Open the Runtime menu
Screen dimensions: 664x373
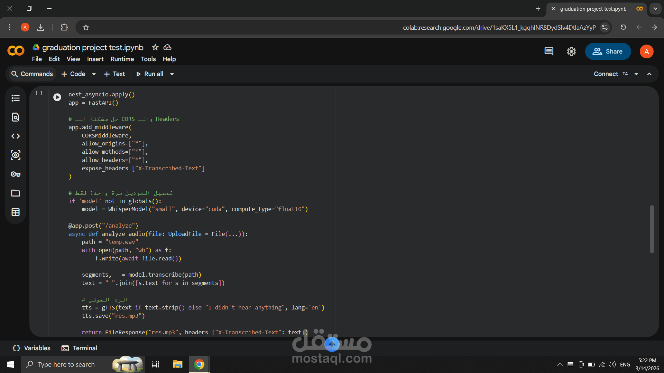coord(122,59)
